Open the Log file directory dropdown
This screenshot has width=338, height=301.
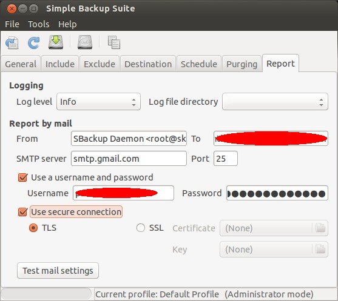click(275, 102)
